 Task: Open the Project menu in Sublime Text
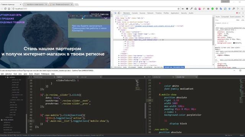(37, 74)
